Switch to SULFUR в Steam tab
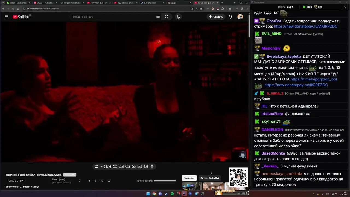The height and width of the screenshot is (197, 350). 152,3
